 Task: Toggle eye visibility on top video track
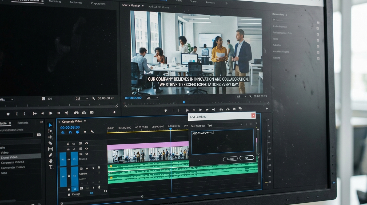87,143
